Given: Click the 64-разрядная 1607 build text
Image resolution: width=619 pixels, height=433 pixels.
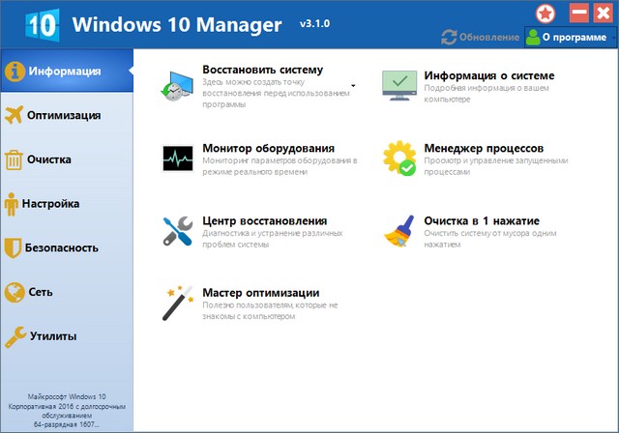Looking at the screenshot, I should (x=67, y=424).
